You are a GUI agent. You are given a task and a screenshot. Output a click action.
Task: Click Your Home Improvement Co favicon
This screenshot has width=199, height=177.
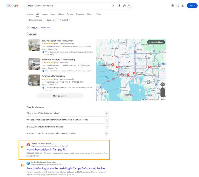tap(28, 145)
